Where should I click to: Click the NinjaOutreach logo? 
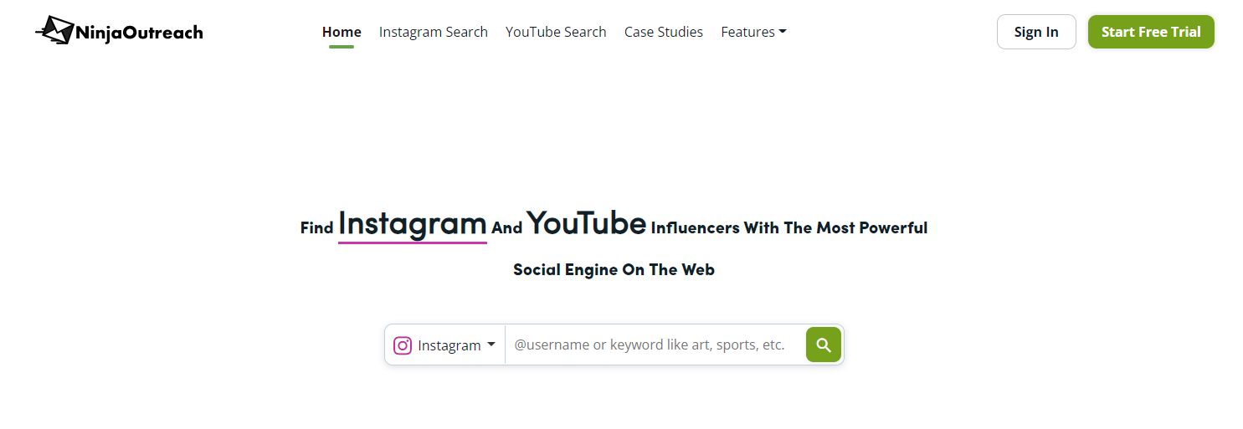click(x=119, y=32)
